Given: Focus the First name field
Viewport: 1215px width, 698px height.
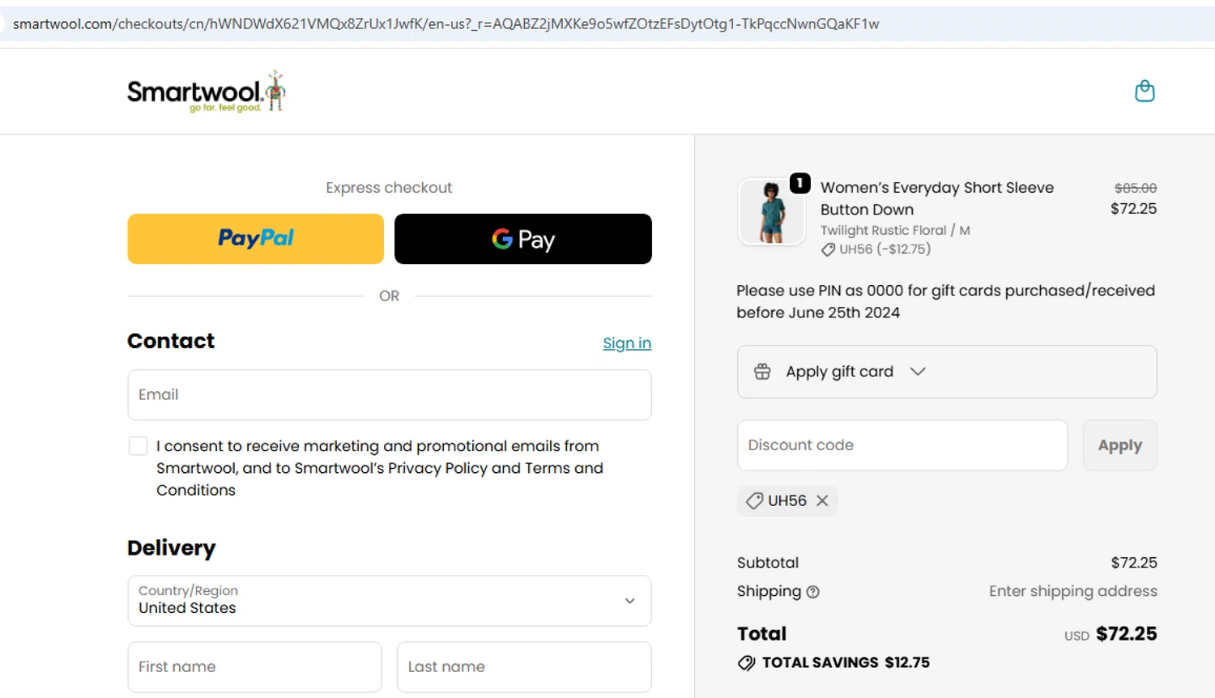Looking at the screenshot, I should coord(254,667).
